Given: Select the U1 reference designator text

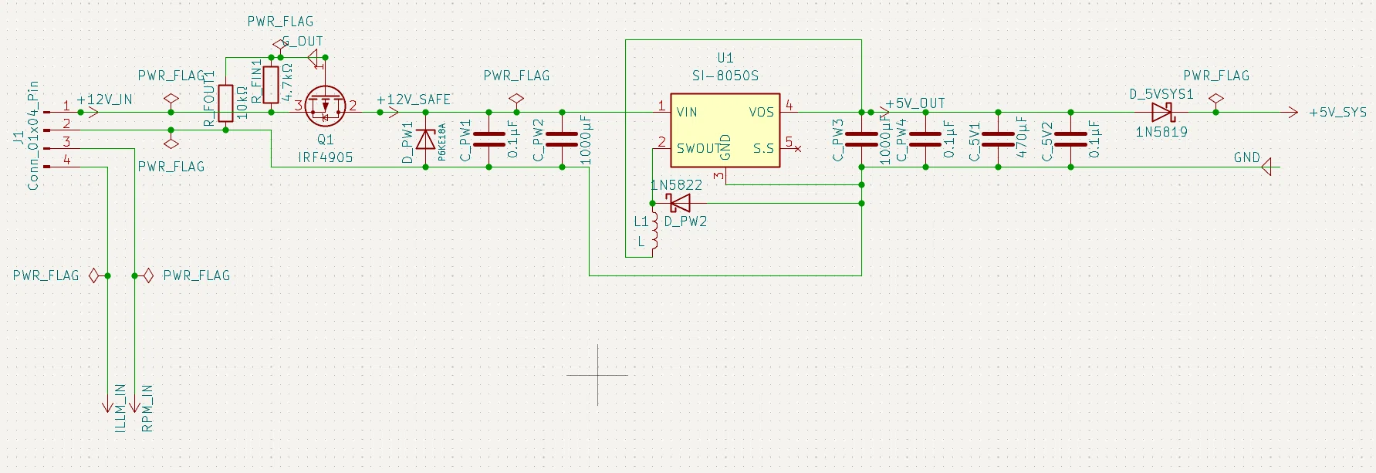Looking at the screenshot, I should pyautogui.click(x=725, y=58).
